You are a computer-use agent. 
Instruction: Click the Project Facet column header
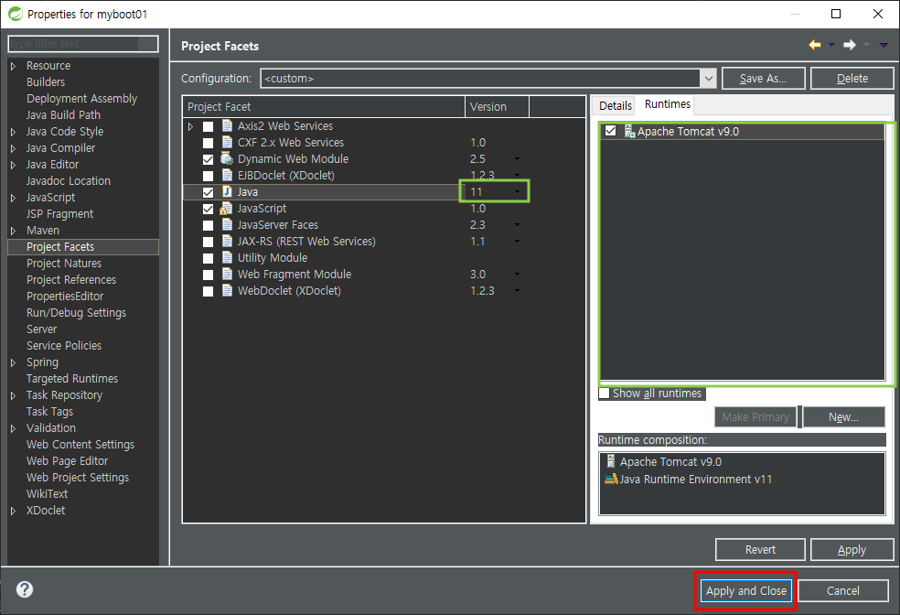point(324,107)
